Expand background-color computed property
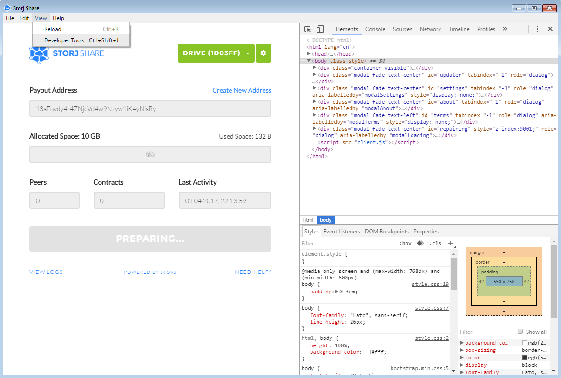561x378 pixels. pos(462,343)
